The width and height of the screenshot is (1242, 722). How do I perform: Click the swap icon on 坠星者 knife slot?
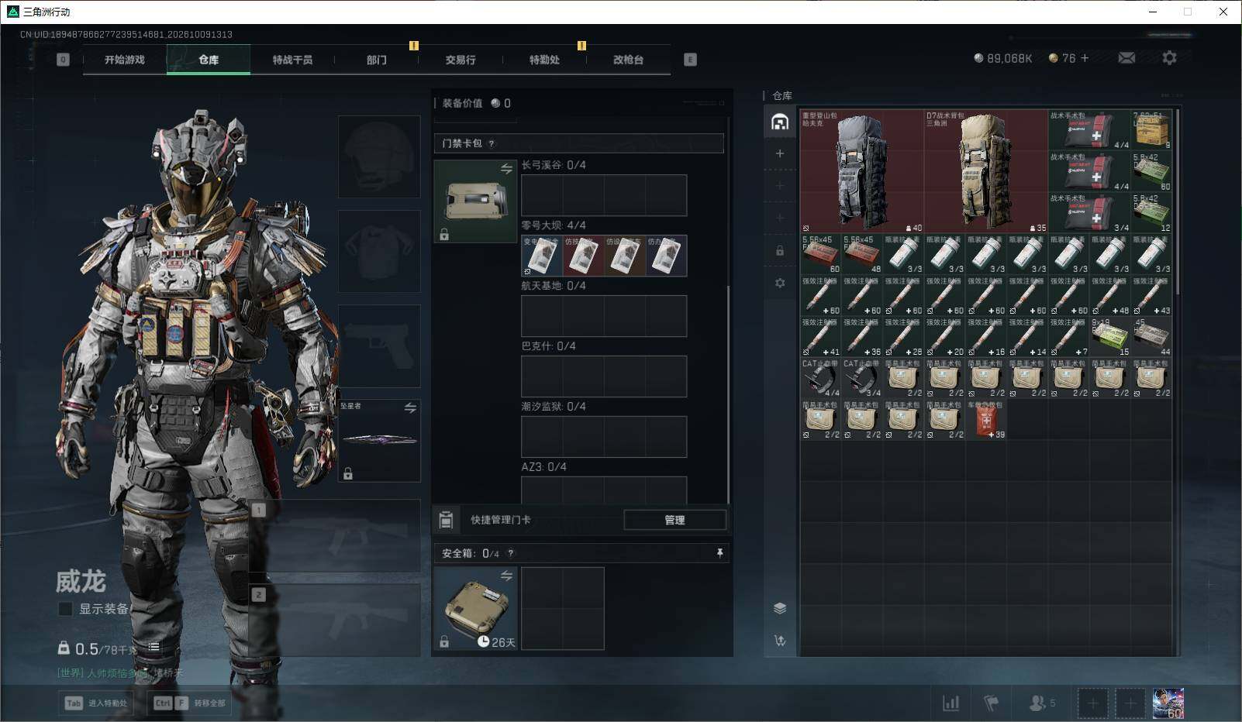click(x=410, y=407)
